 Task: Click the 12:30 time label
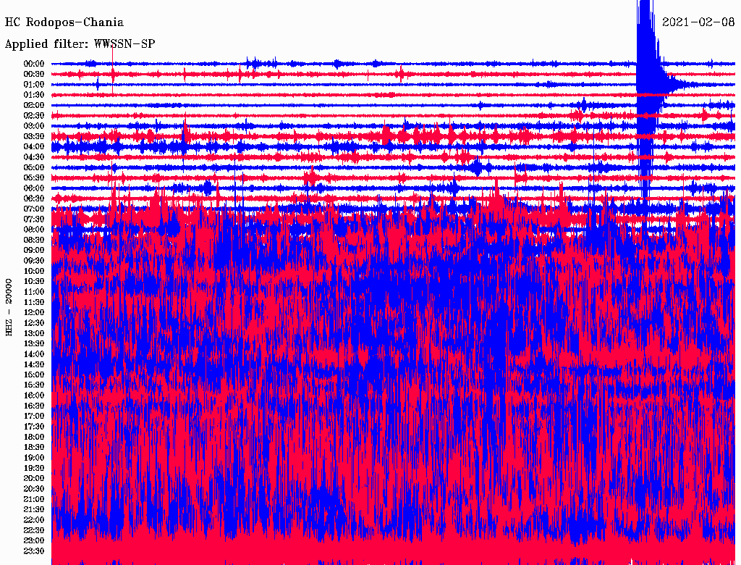click(x=34, y=323)
